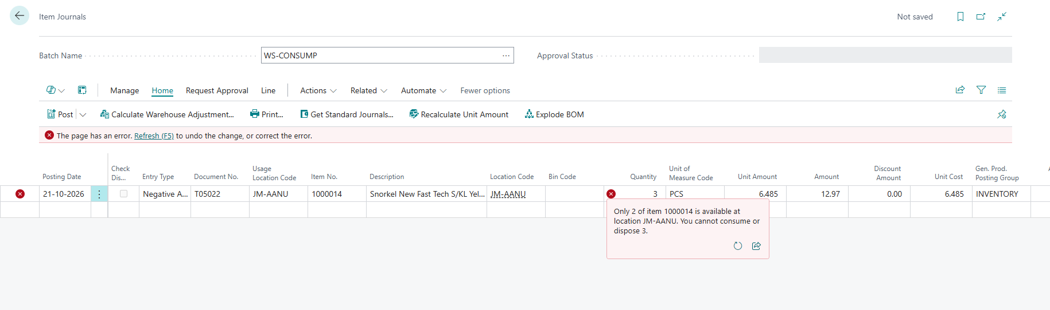The width and height of the screenshot is (1050, 310).
Task: Click the underlined Location Code JM-AANU
Action: click(x=508, y=194)
